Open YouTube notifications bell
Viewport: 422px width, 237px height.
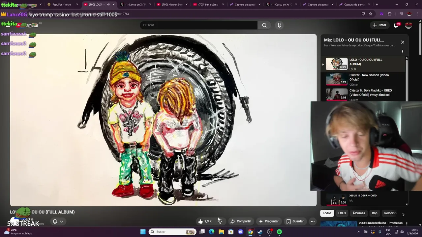tap(396, 25)
